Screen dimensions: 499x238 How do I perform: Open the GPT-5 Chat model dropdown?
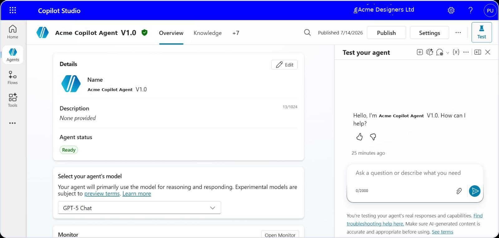(139, 208)
